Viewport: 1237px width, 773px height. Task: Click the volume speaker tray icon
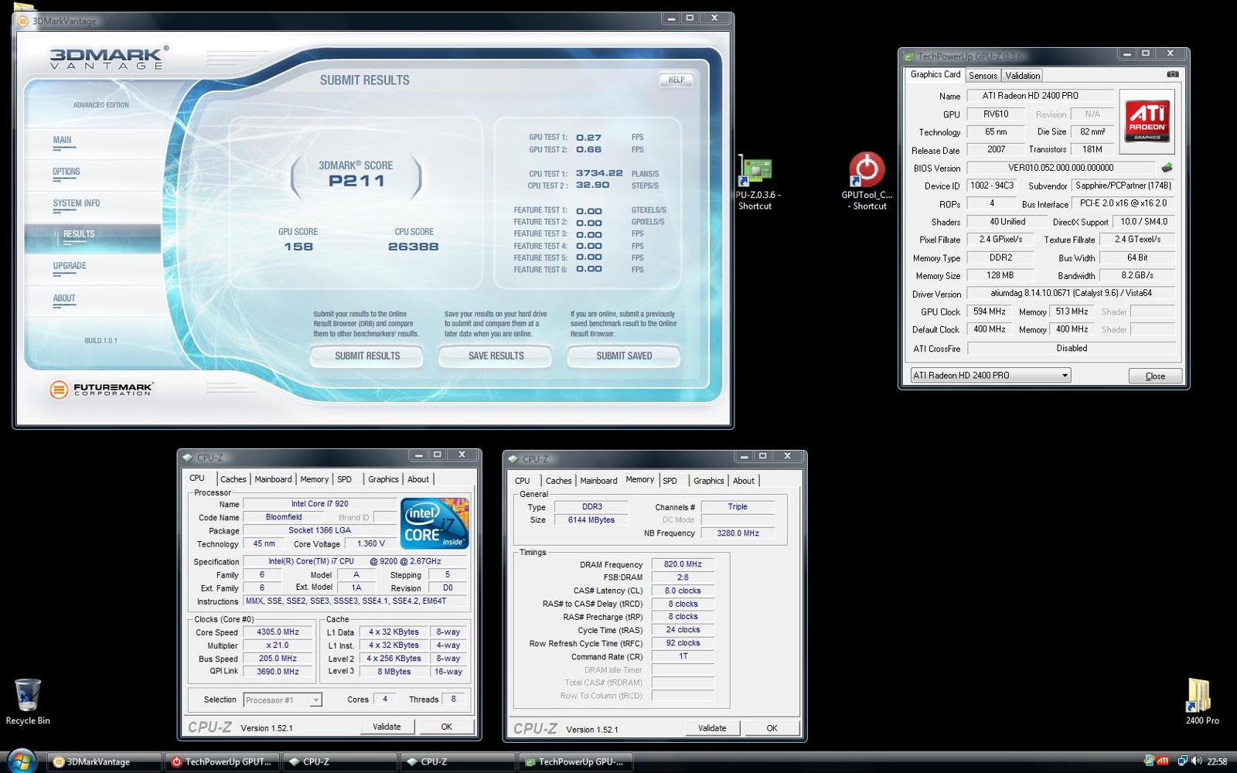coord(1196,761)
